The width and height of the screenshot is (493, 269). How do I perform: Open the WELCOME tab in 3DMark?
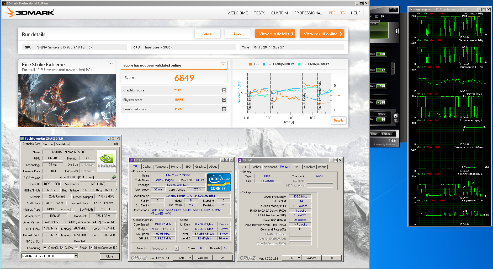click(x=238, y=13)
